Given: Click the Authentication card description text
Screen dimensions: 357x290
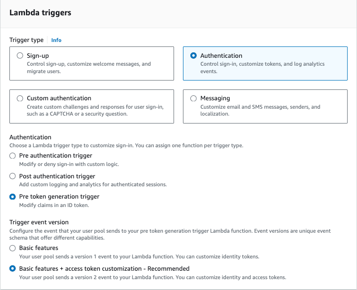Looking at the screenshot, I should 262,68.
